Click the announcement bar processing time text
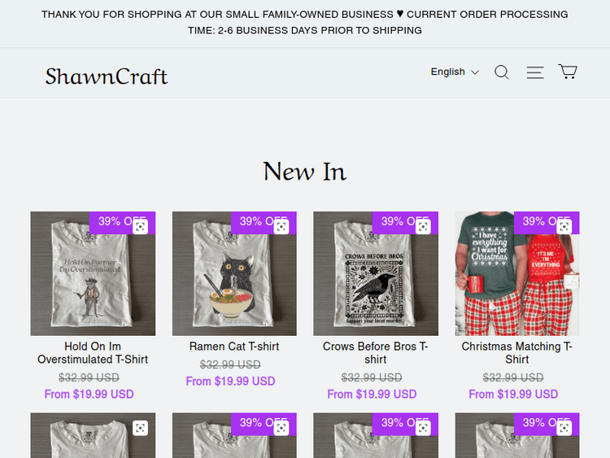The width and height of the screenshot is (610, 458). [305, 30]
